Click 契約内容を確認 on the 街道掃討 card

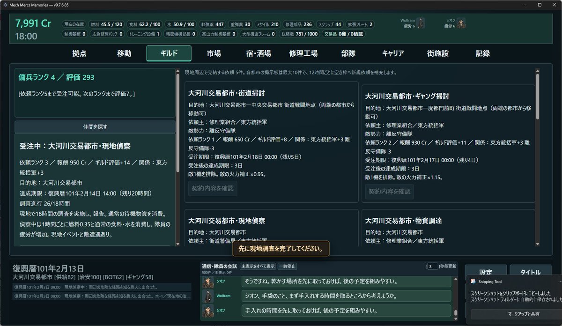pos(213,189)
